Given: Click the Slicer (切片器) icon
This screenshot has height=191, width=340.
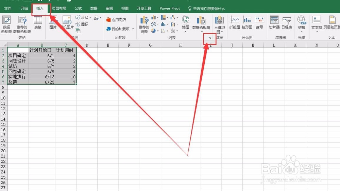Looking at the screenshot, I should (274, 20).
